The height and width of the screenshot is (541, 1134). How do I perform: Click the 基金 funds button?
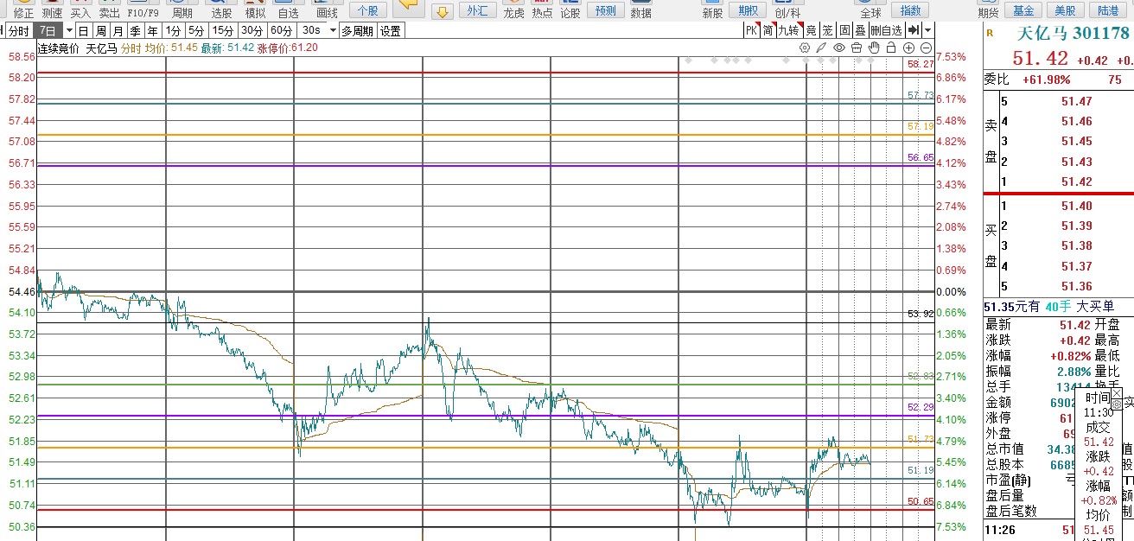coord(1023,10)
